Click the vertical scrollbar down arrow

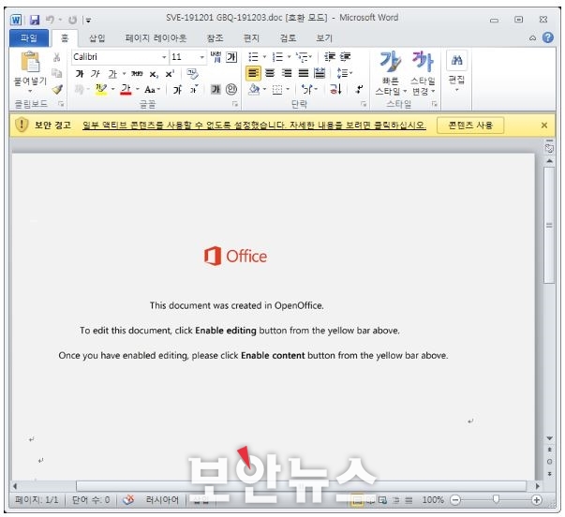pyautogui.click(x=549, y=438)
